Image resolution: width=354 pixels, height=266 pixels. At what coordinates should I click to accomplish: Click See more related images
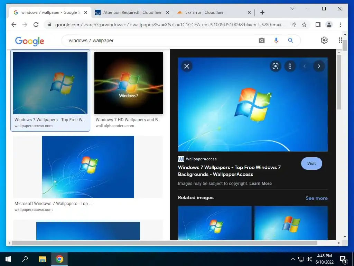click(317, 198)
